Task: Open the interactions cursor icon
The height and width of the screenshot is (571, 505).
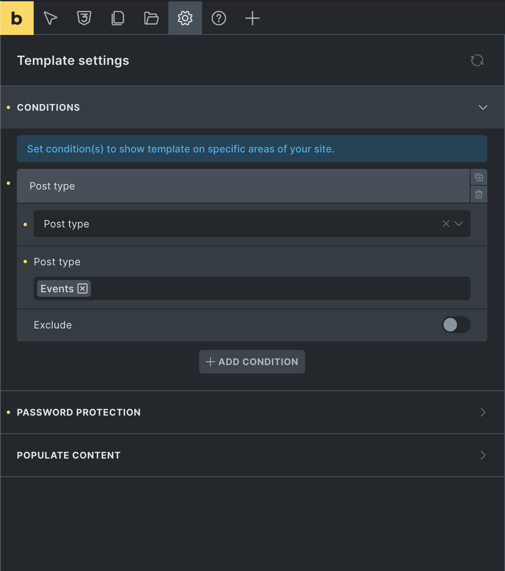Action: click(x=50, y=18)
